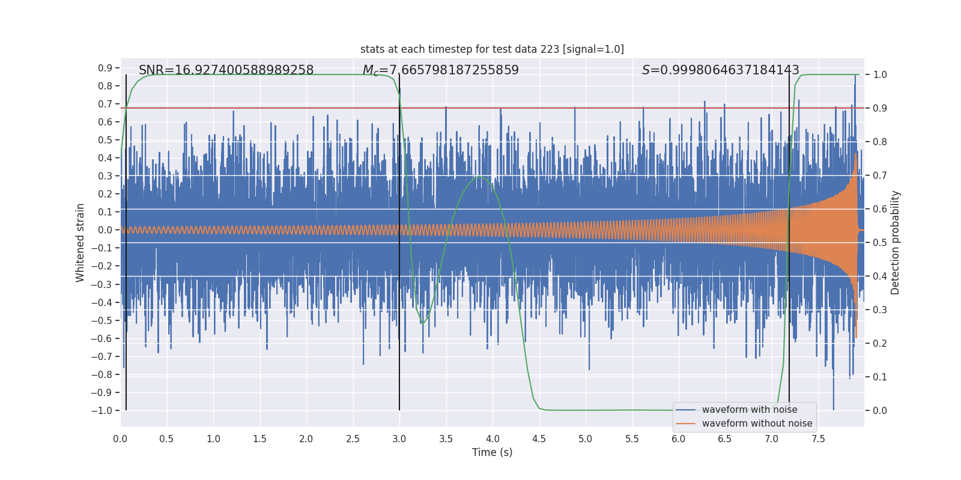Click the 'Detection probability' axis label

click(x=896, y=242)
